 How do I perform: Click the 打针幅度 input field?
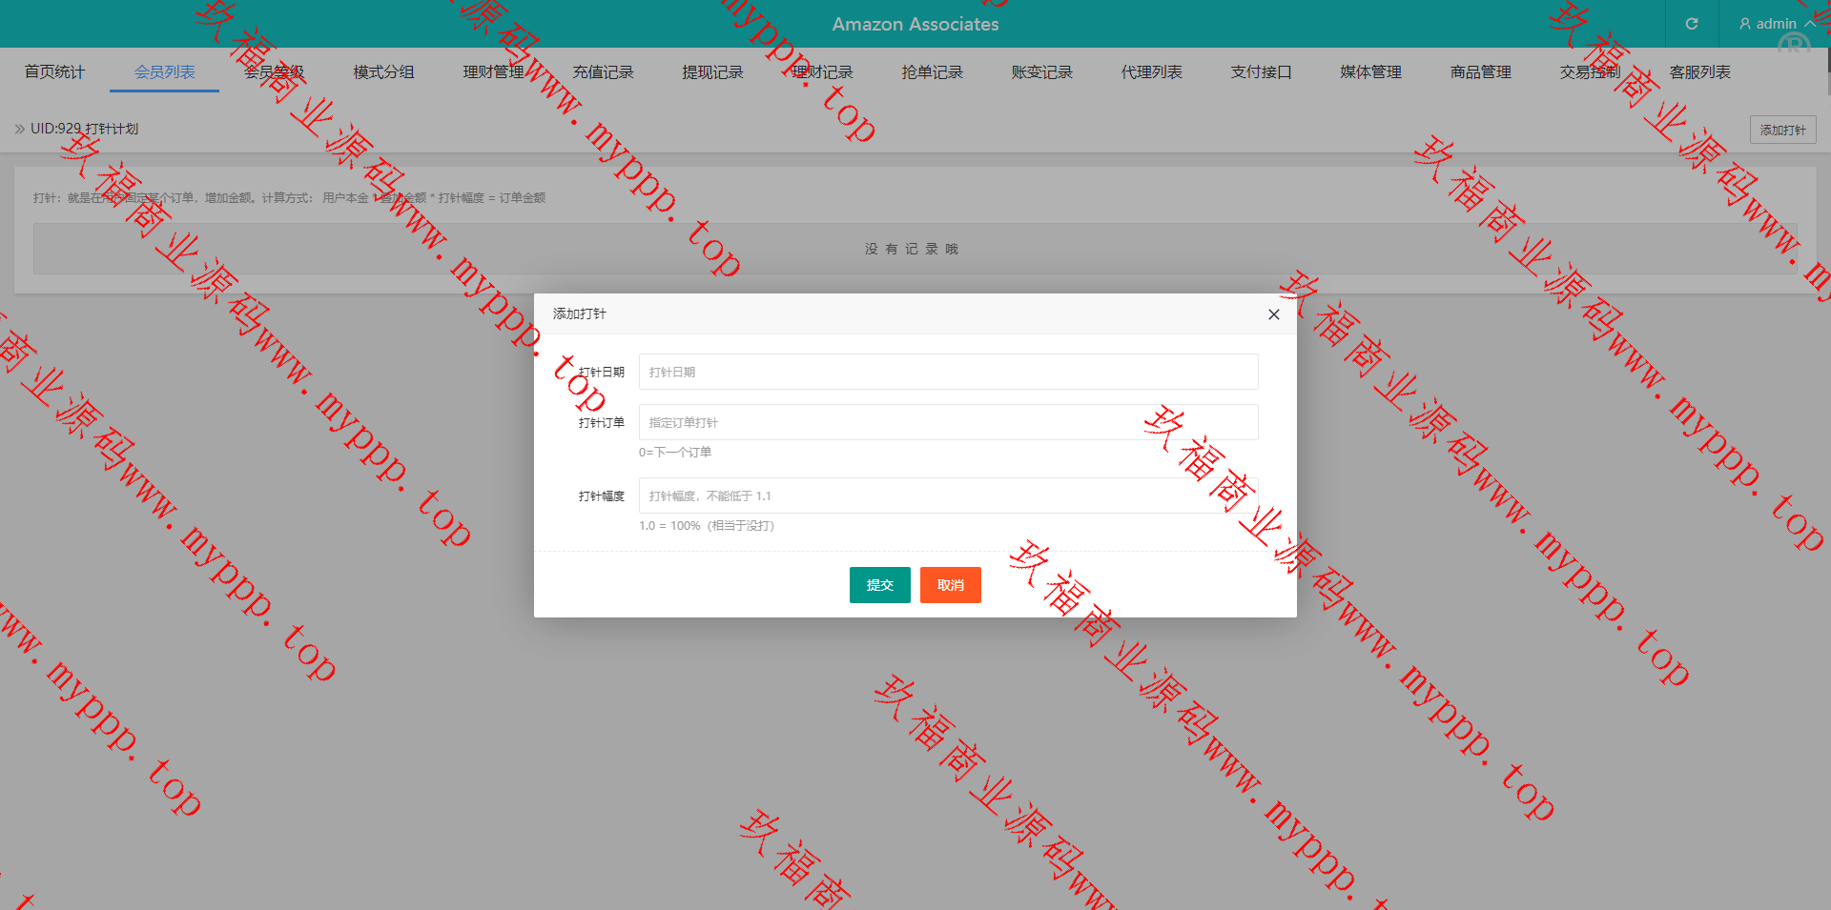click(948, 495)
